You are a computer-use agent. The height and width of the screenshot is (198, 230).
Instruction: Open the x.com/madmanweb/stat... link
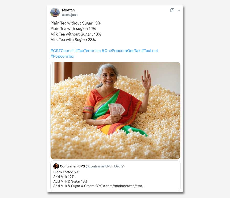point(124,186)
